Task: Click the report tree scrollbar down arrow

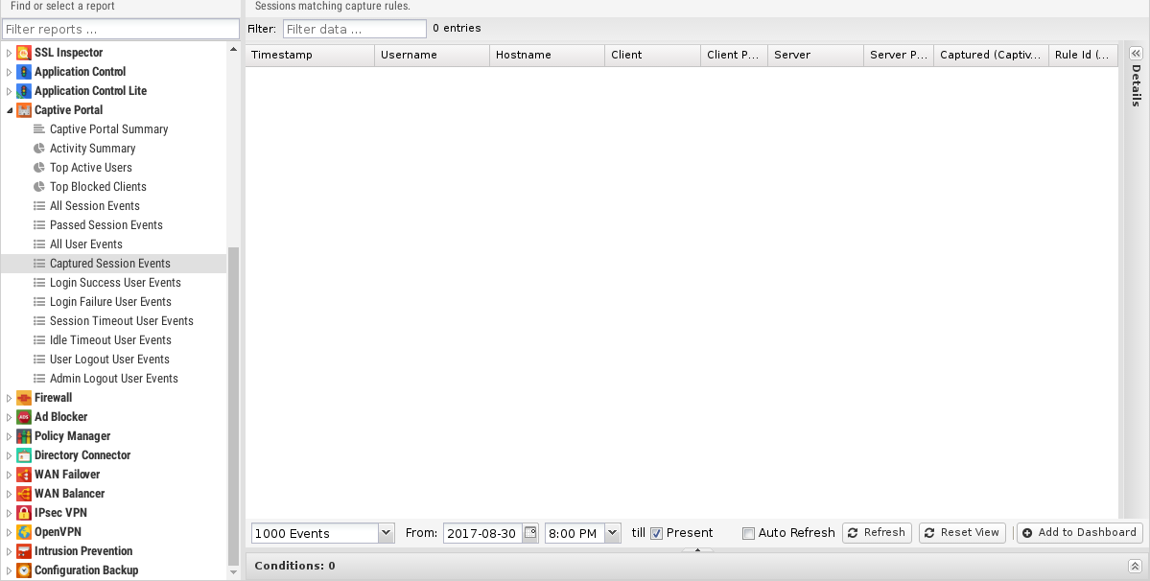Action: point(233,572)
